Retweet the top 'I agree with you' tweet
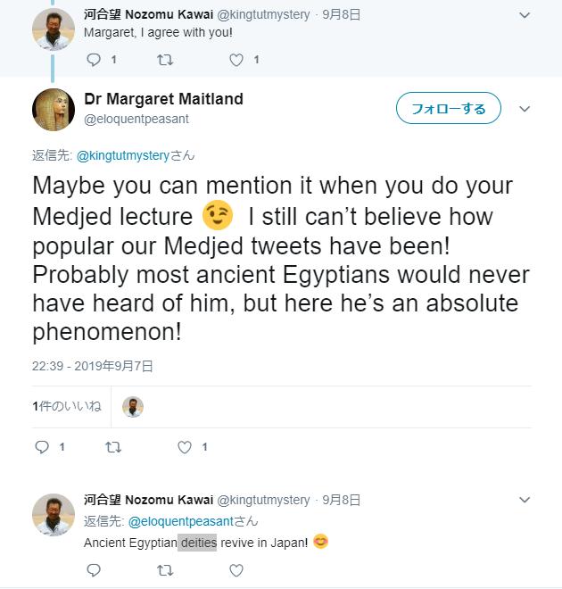Screen dimensions: 562x589 (x=164, y=60)
